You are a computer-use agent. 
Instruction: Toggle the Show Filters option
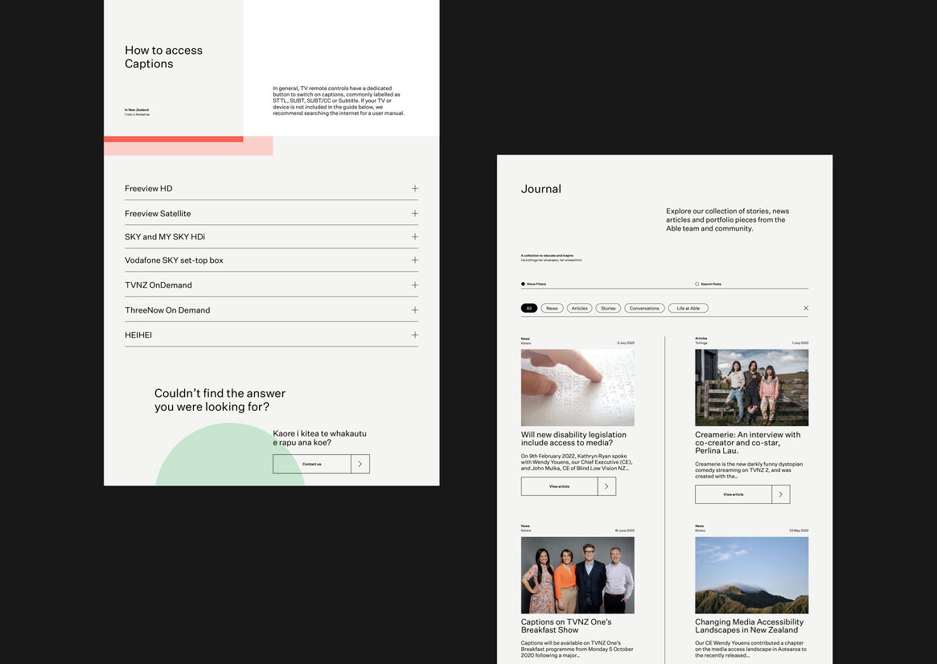533,285
